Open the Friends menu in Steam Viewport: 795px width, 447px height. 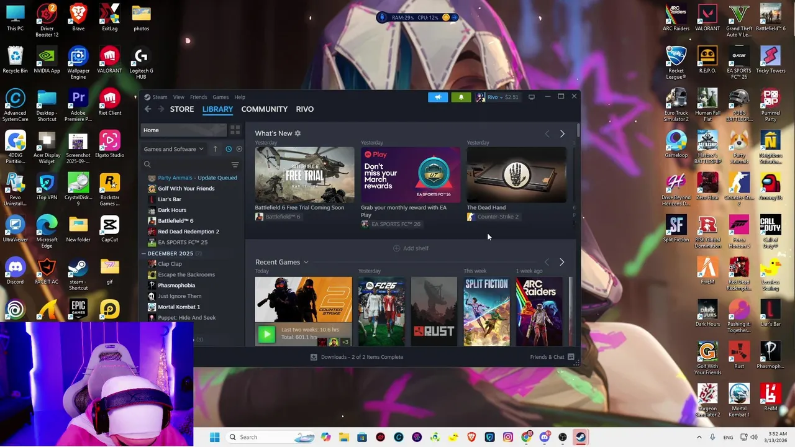tap(199, 97)
